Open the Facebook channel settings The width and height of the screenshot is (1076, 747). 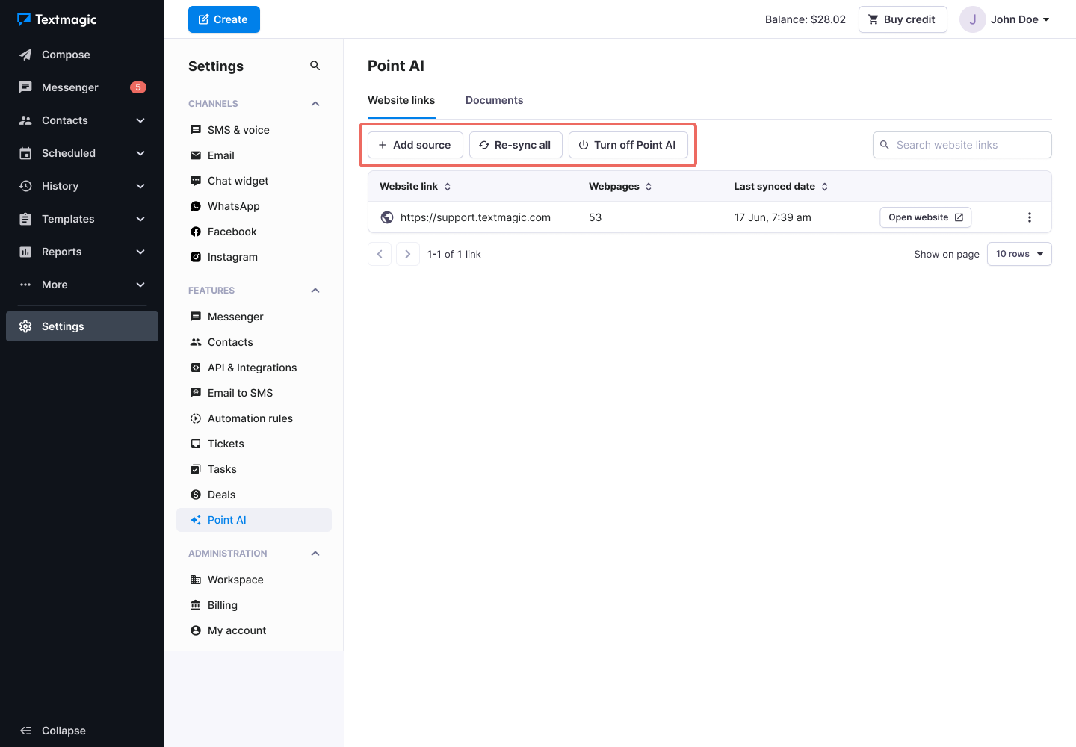click(x=223, y=231)
